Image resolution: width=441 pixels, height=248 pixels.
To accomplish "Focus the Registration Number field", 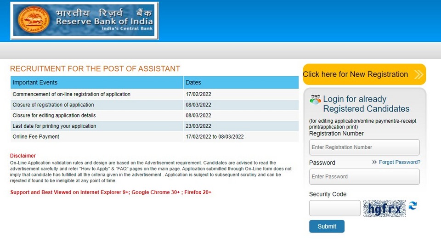I will 364,147.
